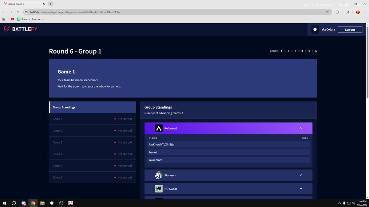
Task: Click the page vertical scrollbar thumb
Action: point(367,62)
